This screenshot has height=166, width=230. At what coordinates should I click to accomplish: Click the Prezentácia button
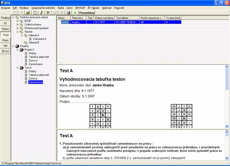[x=87, y=13]
